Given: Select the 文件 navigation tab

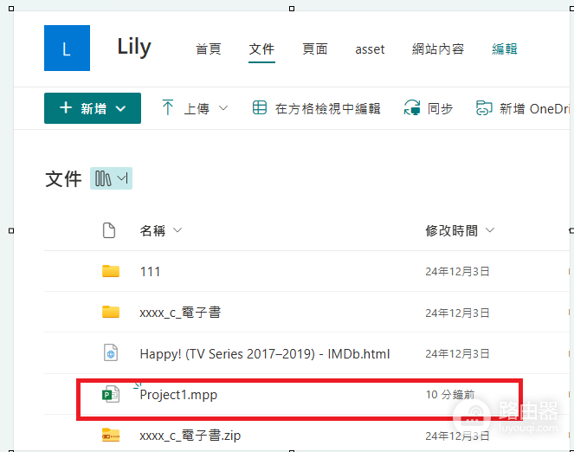Looking at the screenshot, I should point(261,49).
